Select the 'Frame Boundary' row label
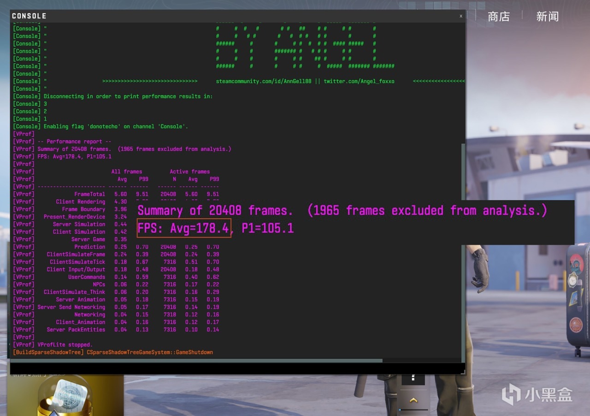This screenshot has width=590, height=416. (x=83, y=209)
